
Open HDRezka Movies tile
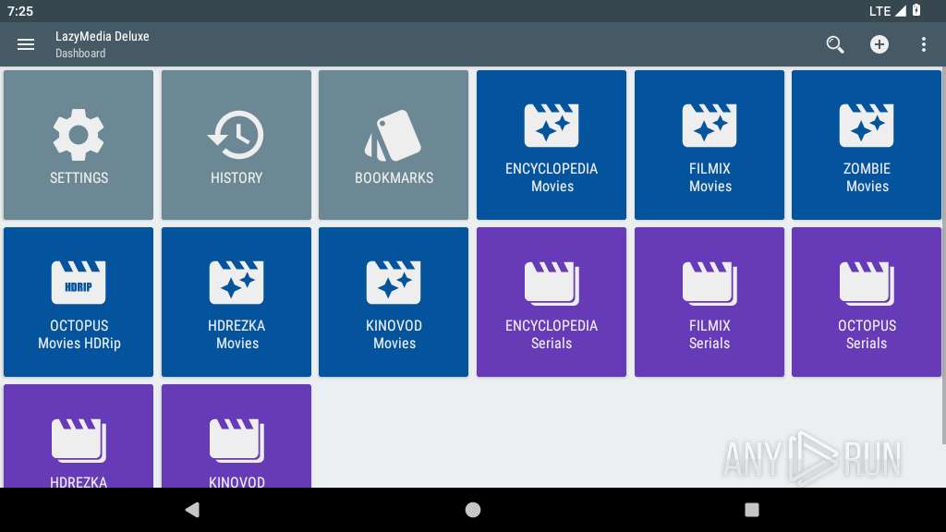coord(236,302)
